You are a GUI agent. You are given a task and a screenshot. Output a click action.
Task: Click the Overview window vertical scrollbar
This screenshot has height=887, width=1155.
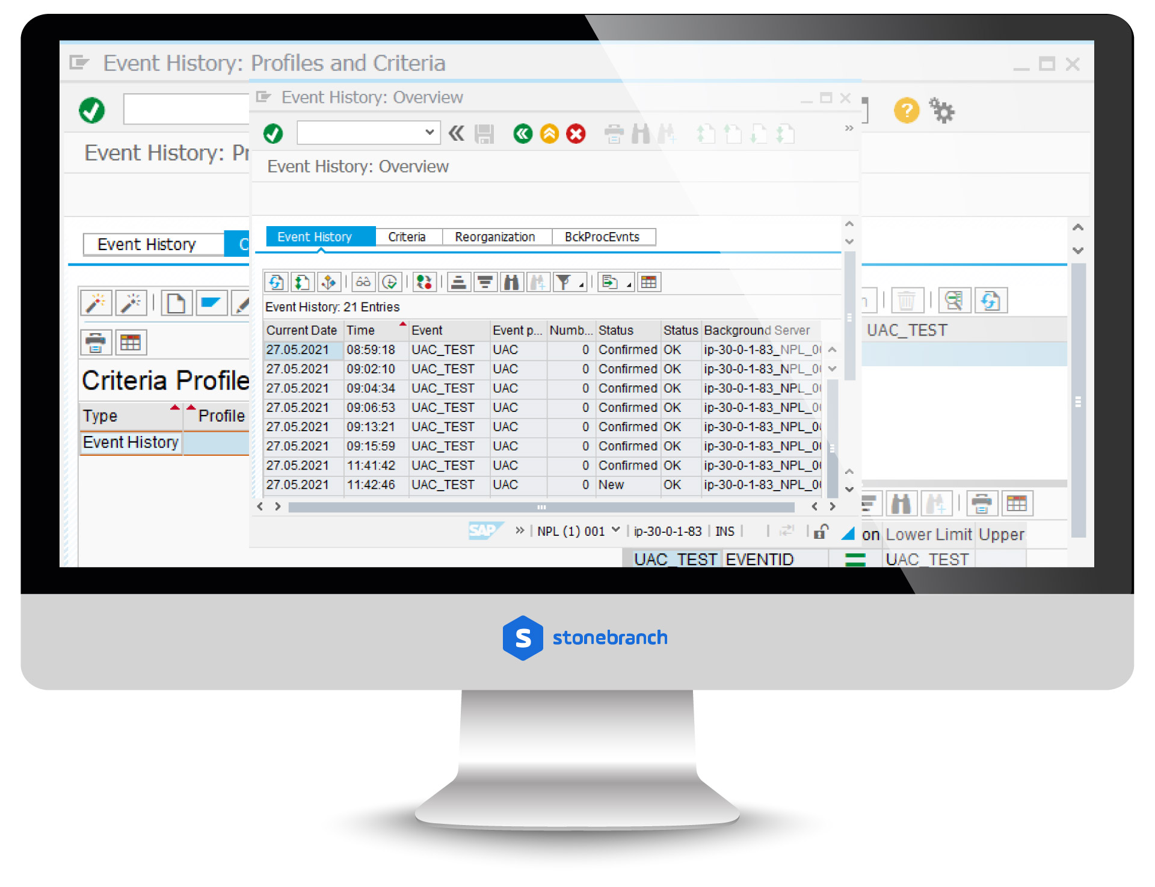[849, 316]
